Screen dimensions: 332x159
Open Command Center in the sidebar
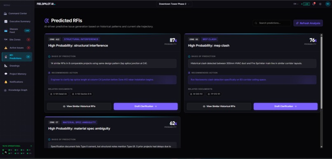(x=17, y=14)
